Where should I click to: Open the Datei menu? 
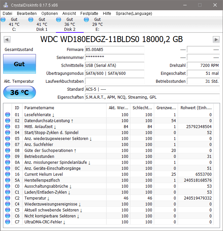click(x=7, y=14)
